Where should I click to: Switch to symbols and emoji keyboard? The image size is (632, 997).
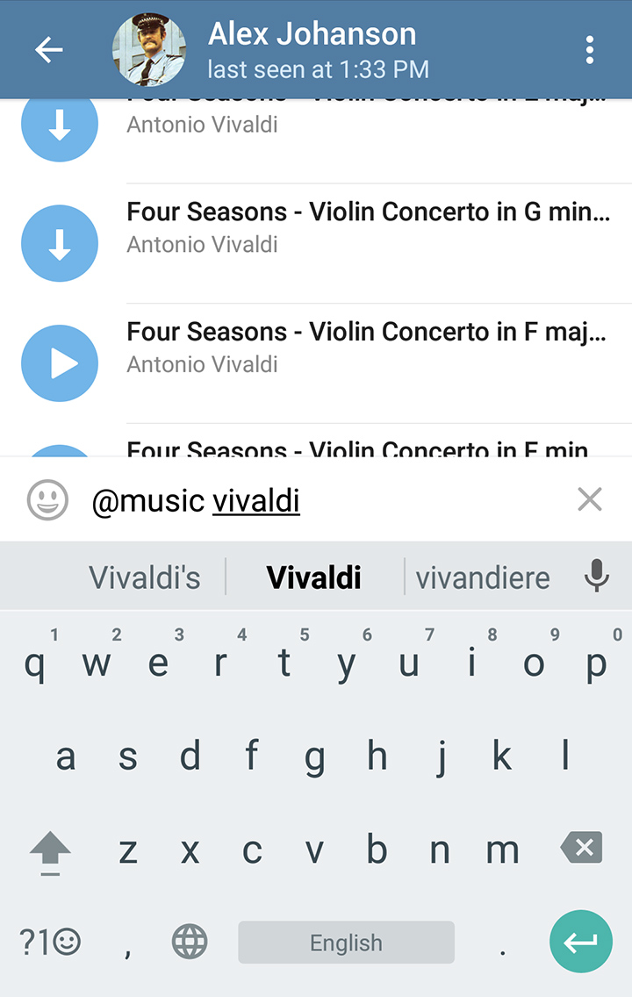tap(50, 943)
